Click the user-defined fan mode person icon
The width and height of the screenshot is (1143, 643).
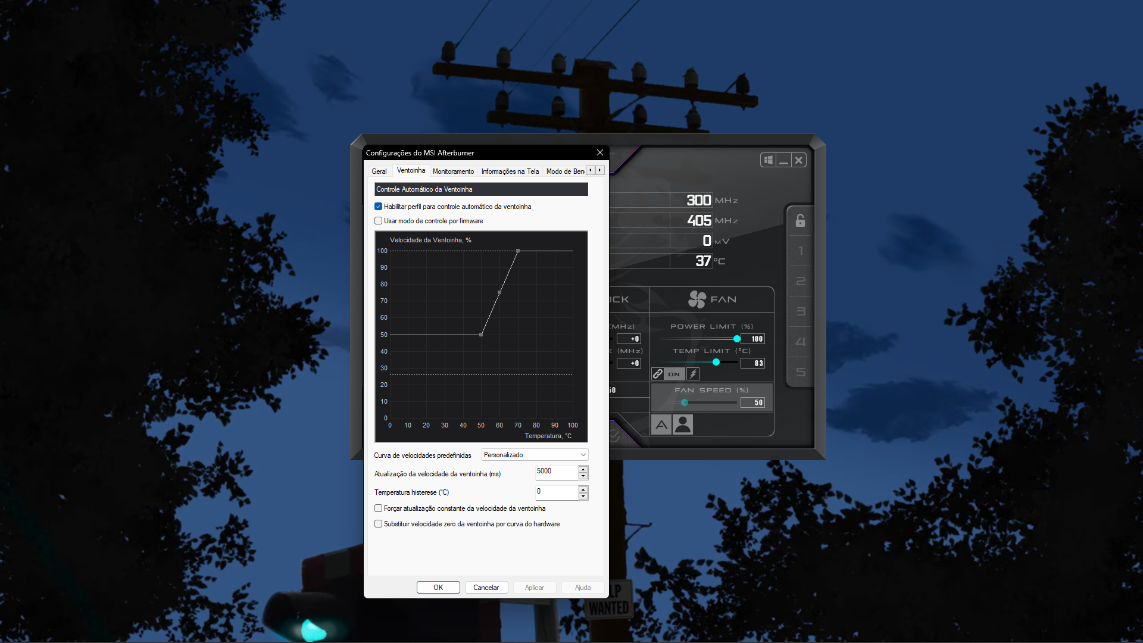683,424
